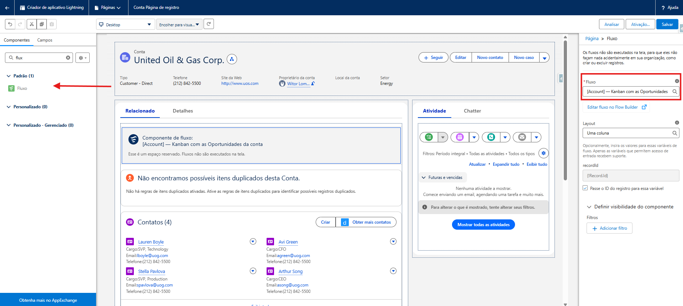Viewport: 683px width, 306px height.
Task: Switch to the Componentes tab
Action: pyautogui.click(x=17, y=40)
